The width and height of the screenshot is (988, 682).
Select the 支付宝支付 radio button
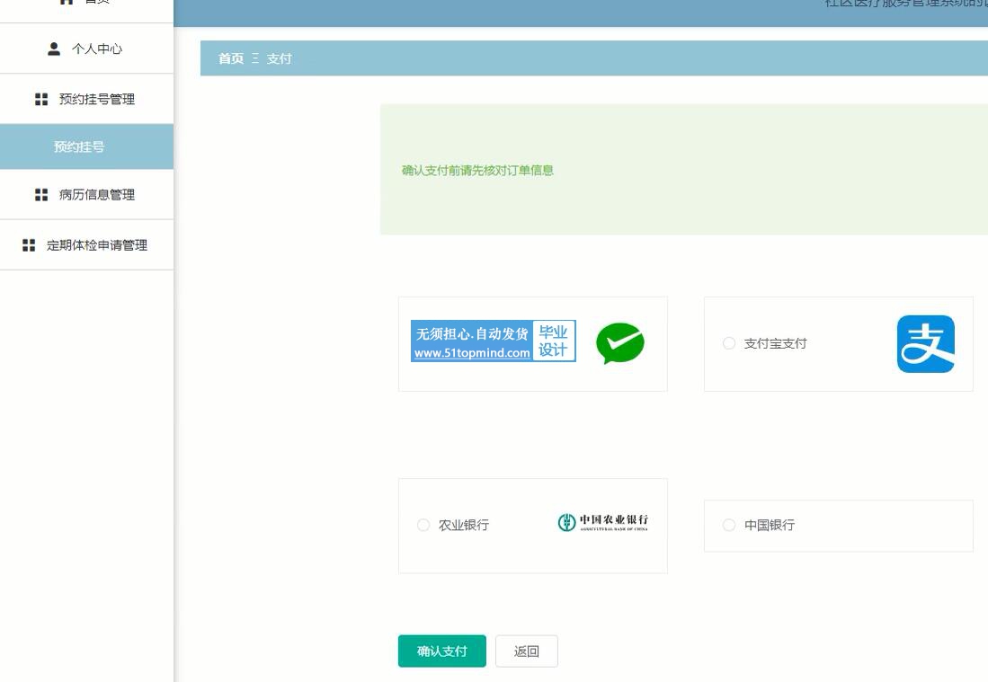(x=729, y=343)
